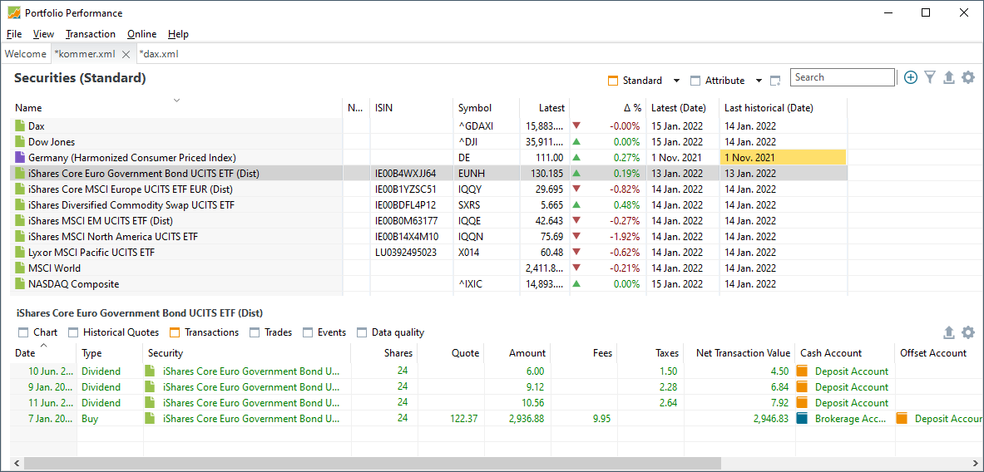This screenshot has width=984, height=472.
Task: Export transactions with lower pane export icon
Action: point(949,332)
